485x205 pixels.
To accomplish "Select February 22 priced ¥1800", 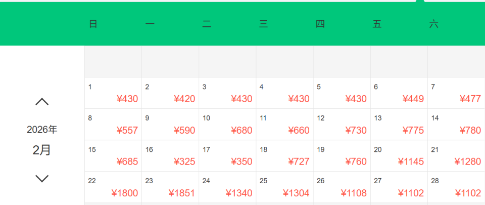I will click(x=113, y=187).
